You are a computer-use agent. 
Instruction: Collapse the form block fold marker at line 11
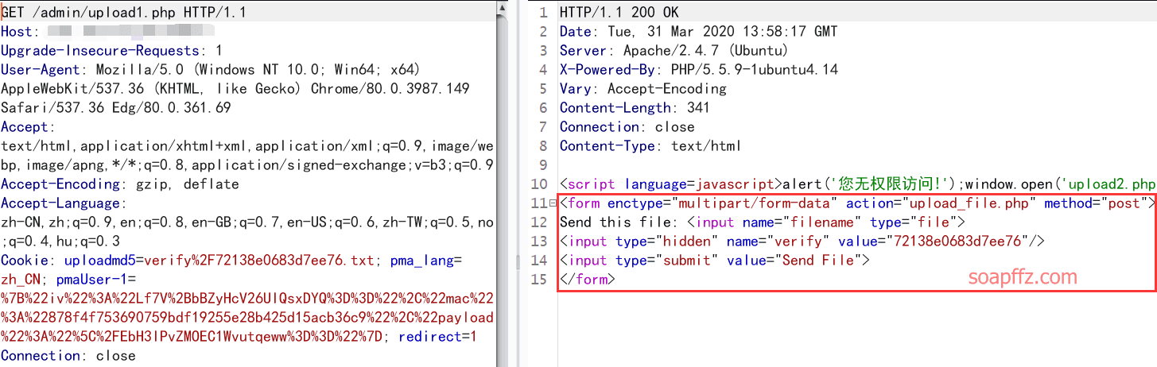point(553,204)
